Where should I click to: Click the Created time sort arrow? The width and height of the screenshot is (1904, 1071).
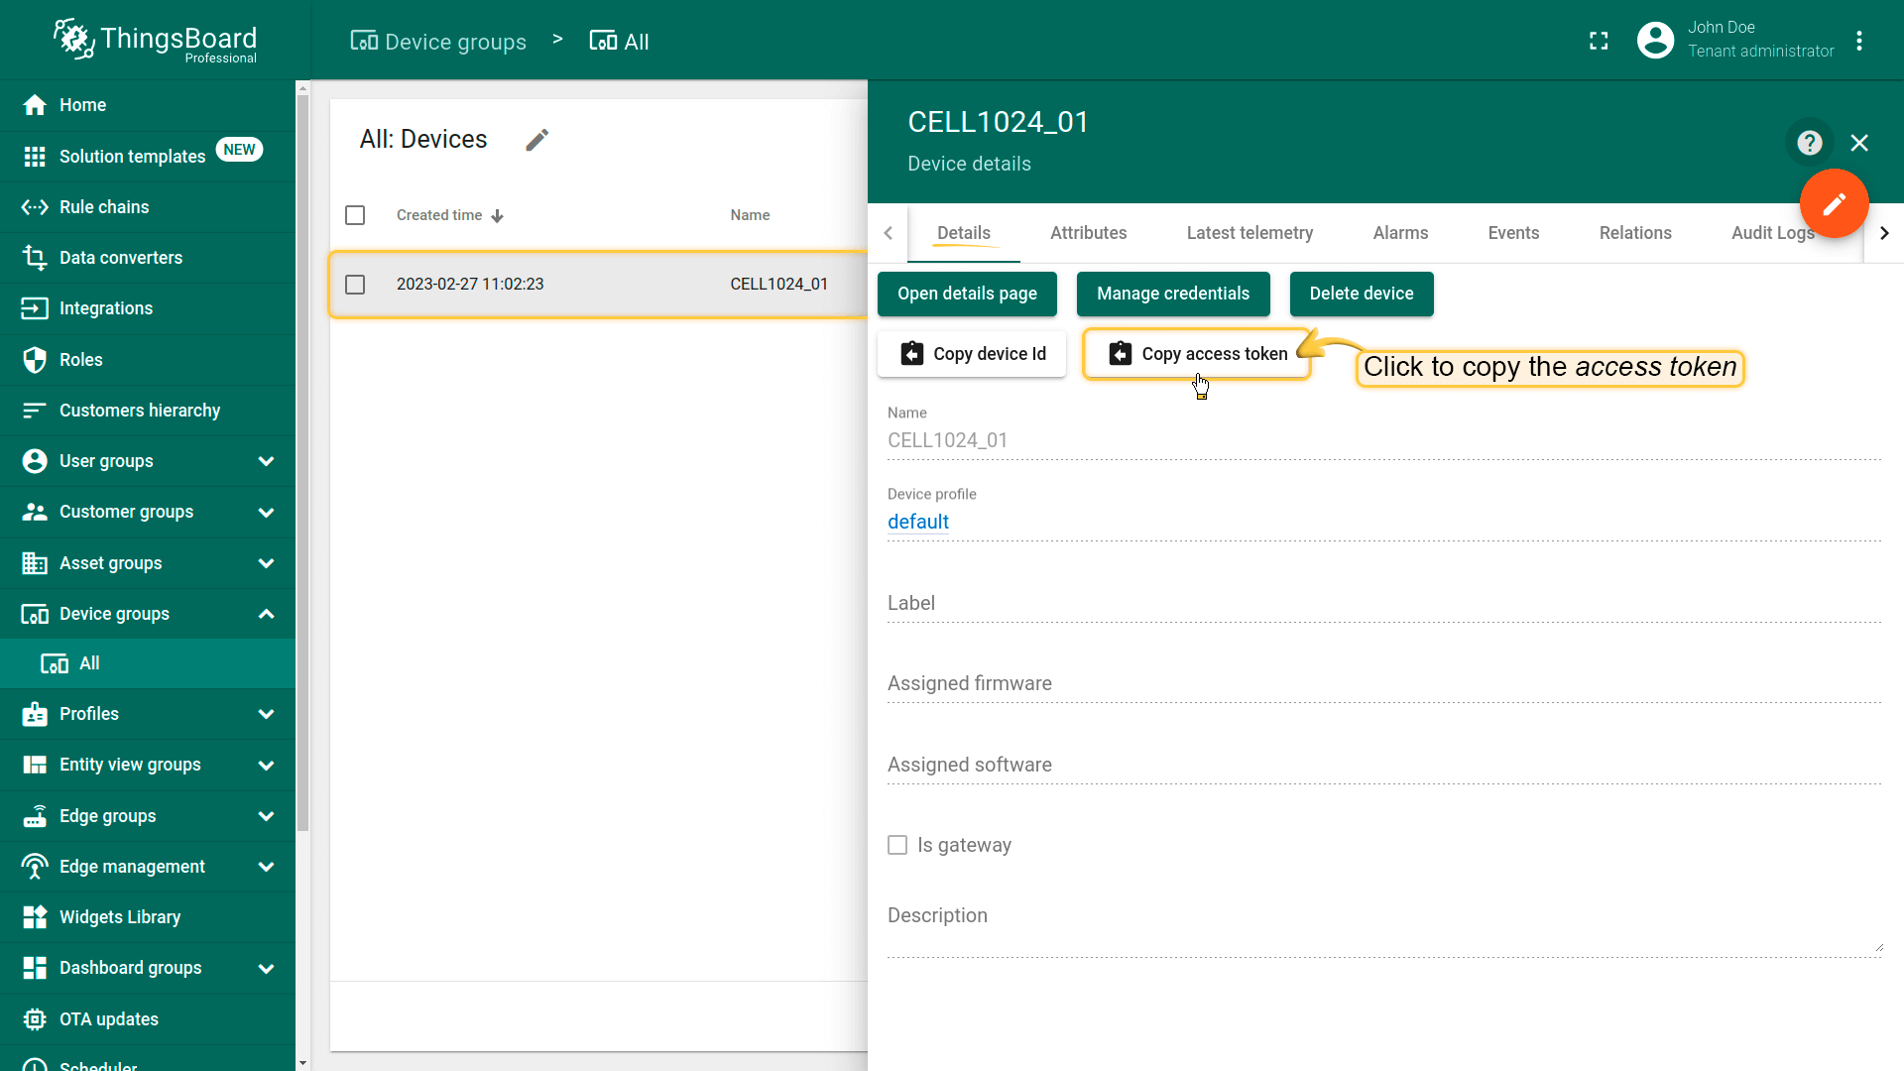click(497, 216)
